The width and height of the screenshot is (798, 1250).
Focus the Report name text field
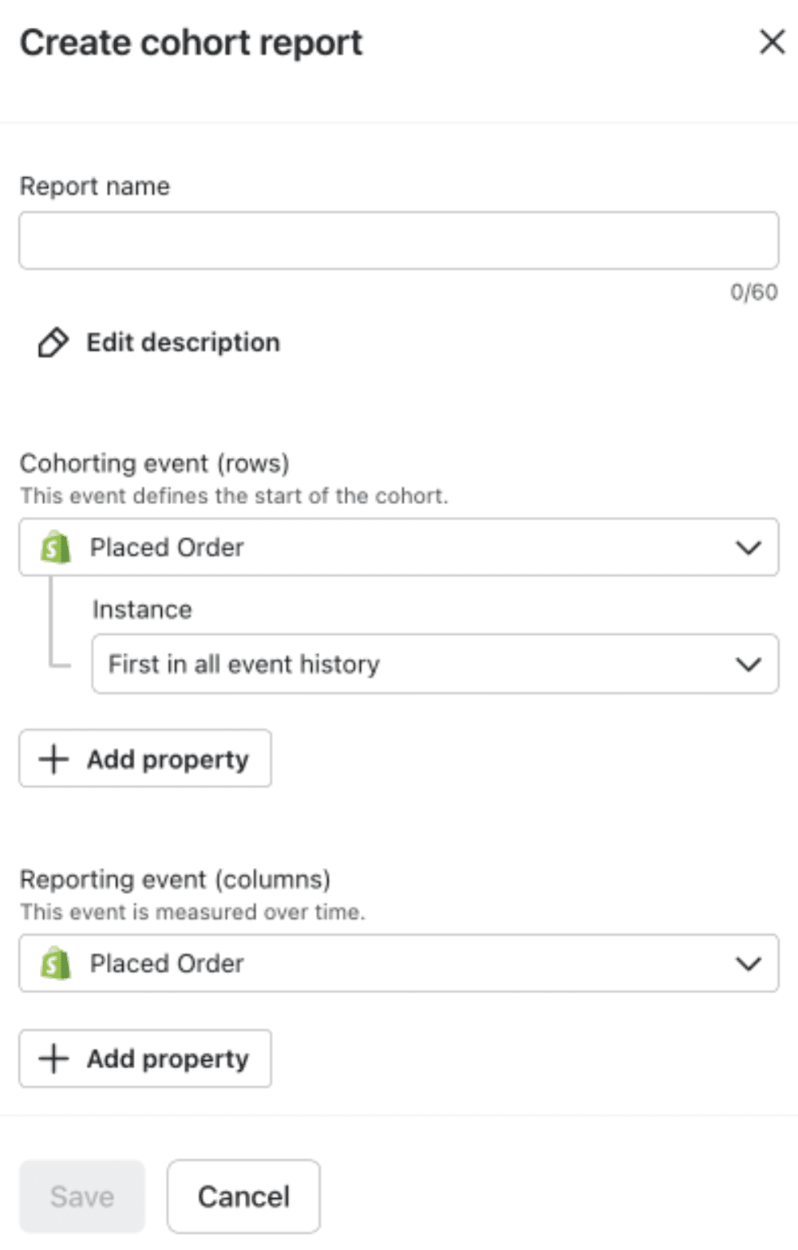[399, 240]
